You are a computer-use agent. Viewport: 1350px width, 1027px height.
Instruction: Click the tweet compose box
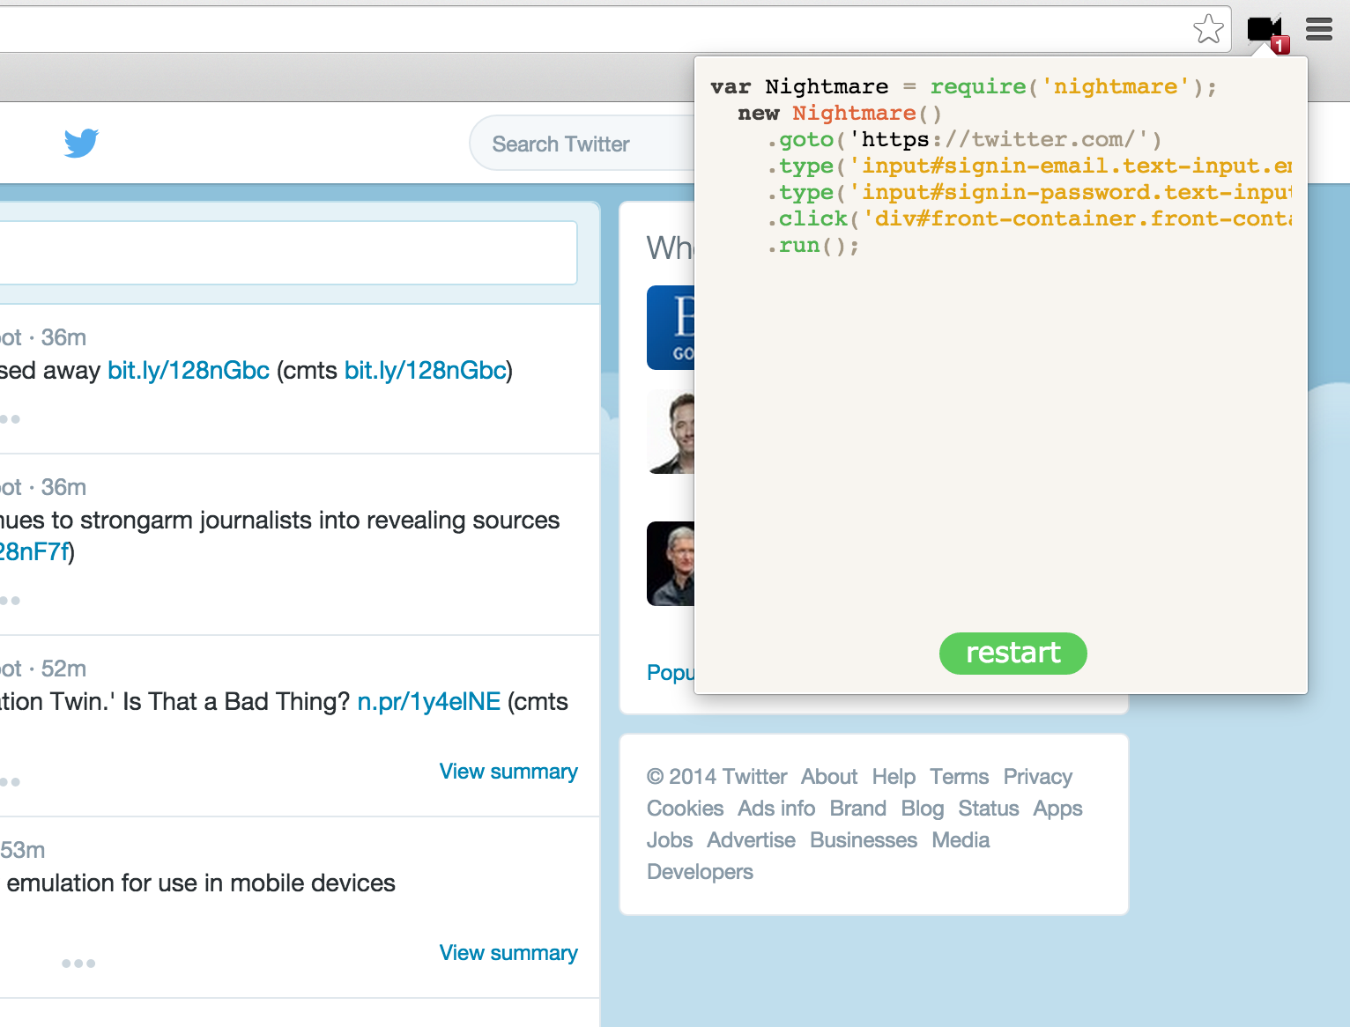(288, 253)
